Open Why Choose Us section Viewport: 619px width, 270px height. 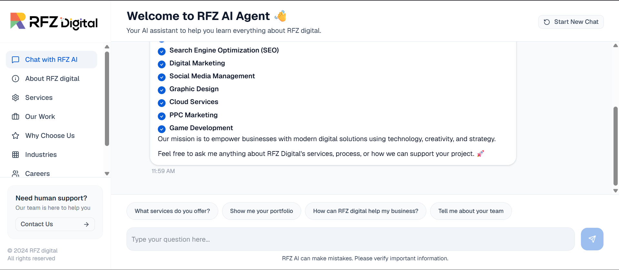pos(51,136)
